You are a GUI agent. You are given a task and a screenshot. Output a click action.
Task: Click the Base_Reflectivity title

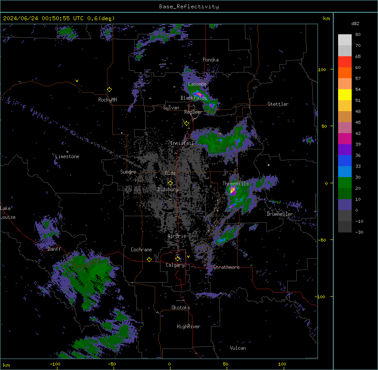[x=189, y=7]
